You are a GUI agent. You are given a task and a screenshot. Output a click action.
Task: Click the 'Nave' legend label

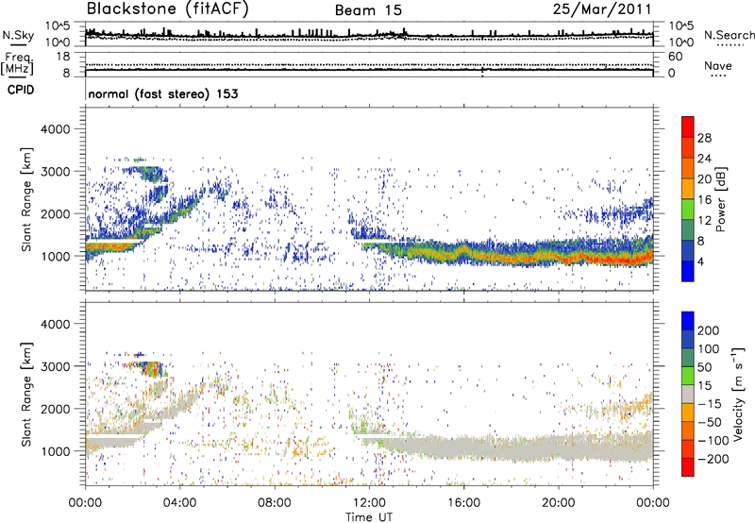[718, 65]
